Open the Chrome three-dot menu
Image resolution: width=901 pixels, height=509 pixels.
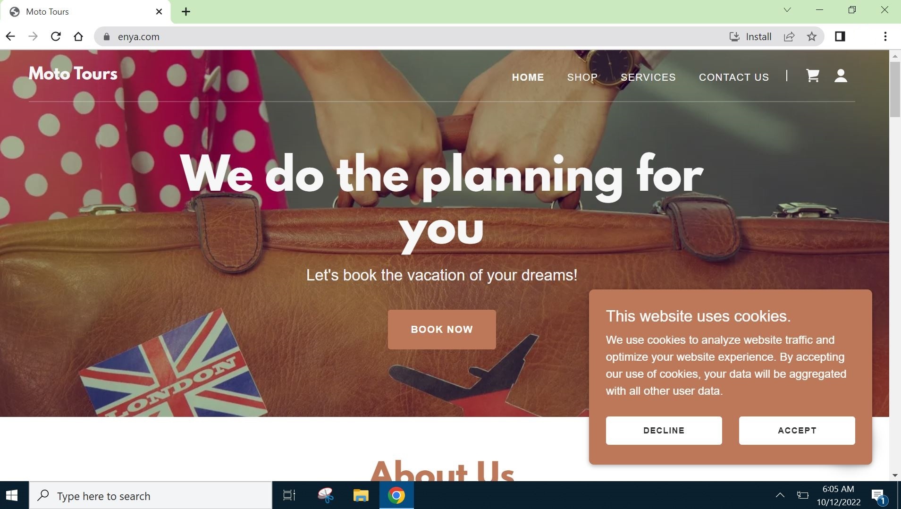pos(885,37)
